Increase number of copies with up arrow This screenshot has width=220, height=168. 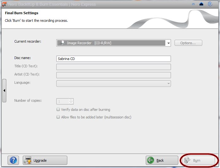coord(71,100)
